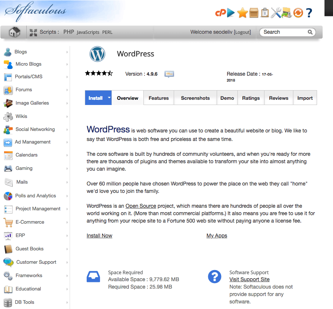The width and height of the screenshot is (333, 309).
Task: Click the Forums category icon
Action: pos(8,90)
